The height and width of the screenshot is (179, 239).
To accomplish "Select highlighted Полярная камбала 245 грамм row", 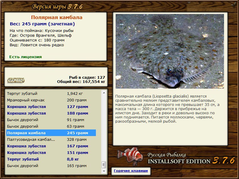I will pos(51,133).
